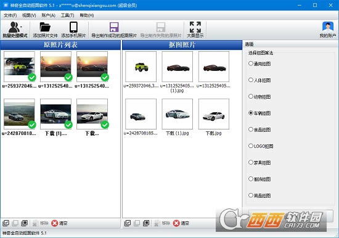
Task: Pick the LOGO抠图 radio option
Action: point(261,146)
